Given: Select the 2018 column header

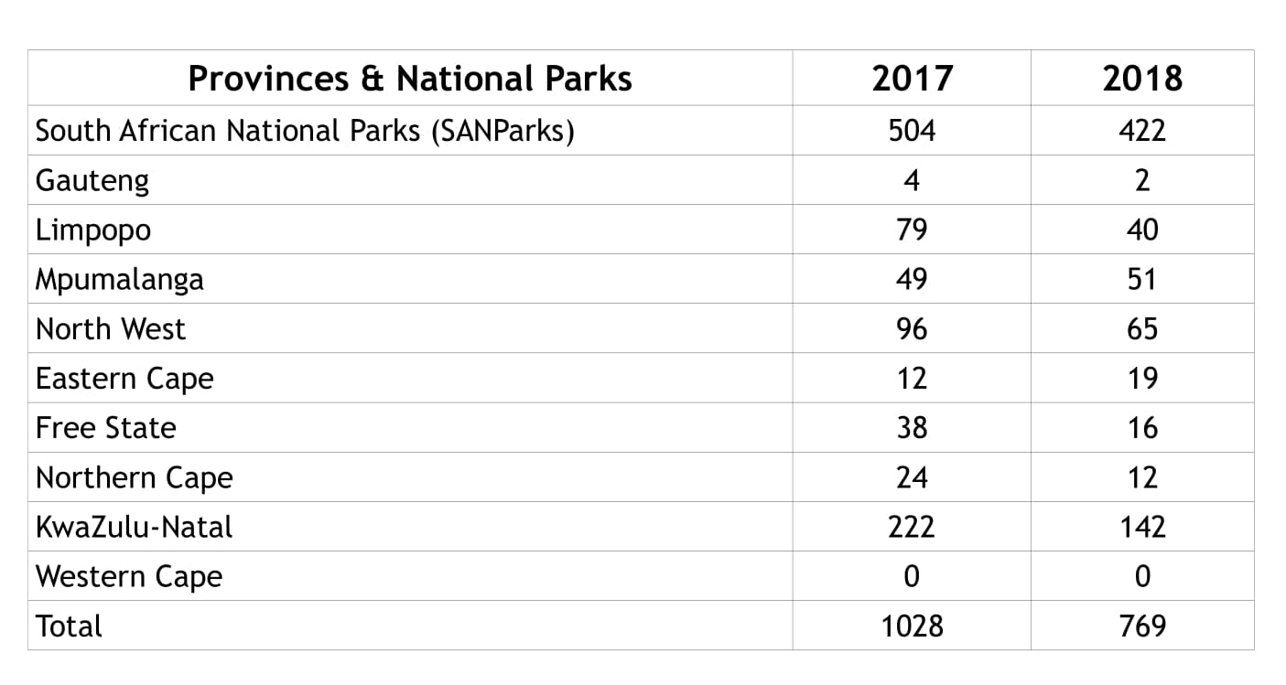Looking at the screenshot, I should point(1141,78).
